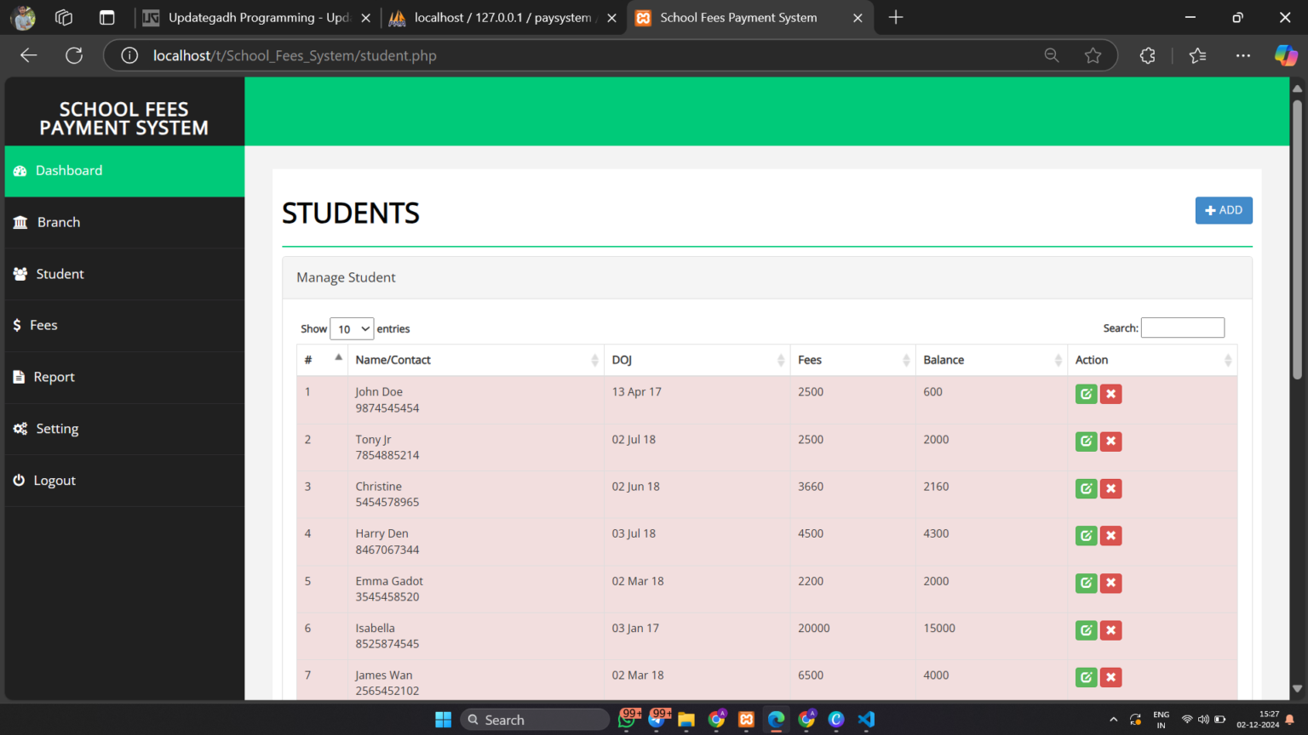Click the green edit icon for John Doe
The width and height of the screenshot is (1308, 735).
tap(1086, 394)
